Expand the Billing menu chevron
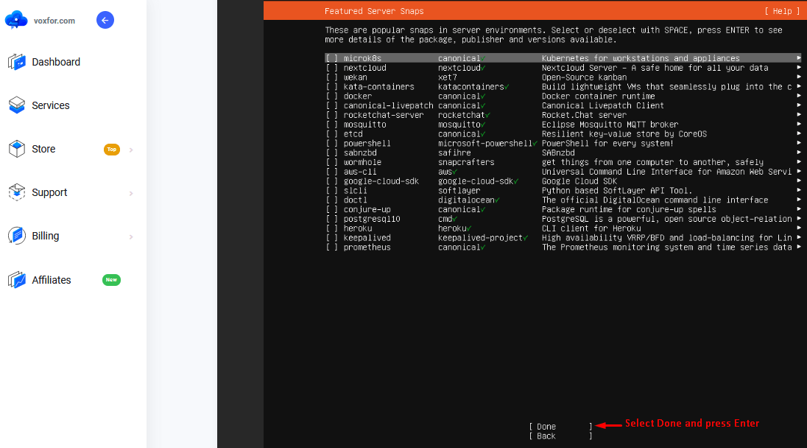Viewport: 807px width, 448px height. pyautogui.click(x=131, y=237)
